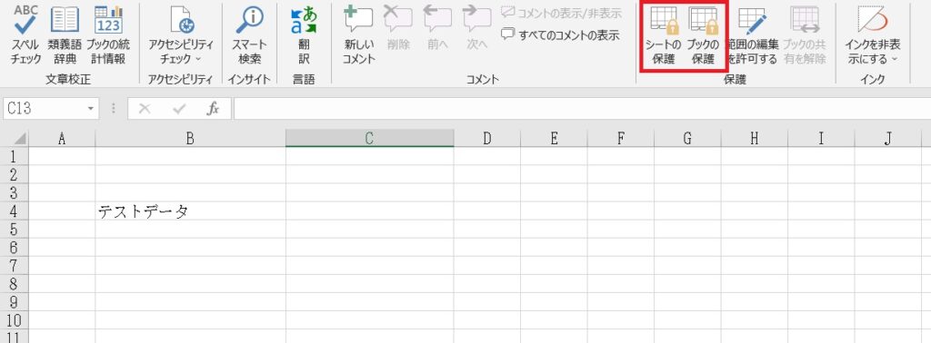The width and height of the screenshot is (931, 343).
Task: Add a 新しいコメント new comment
Action: pos(358,35)
